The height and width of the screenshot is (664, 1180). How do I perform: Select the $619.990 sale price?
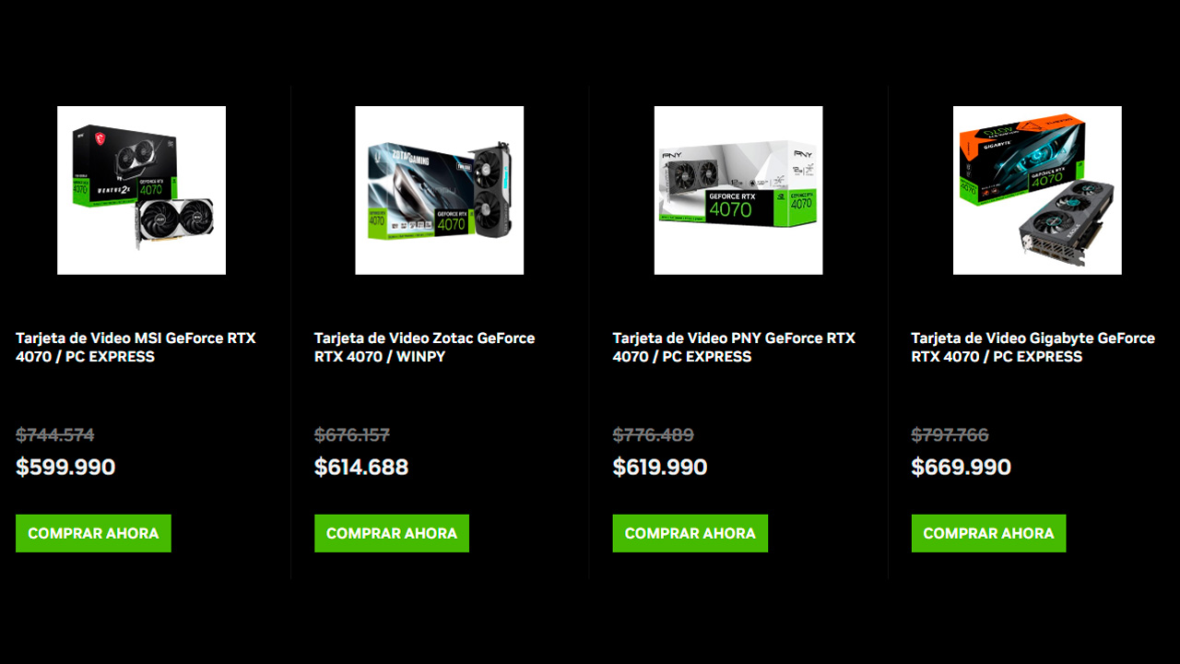pos(660,467)
